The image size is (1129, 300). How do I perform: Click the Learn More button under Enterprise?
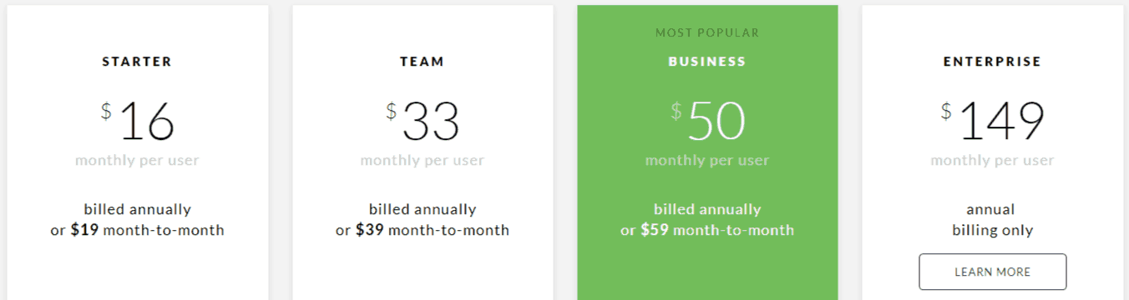pyautogui.click(x=992, y=272)
